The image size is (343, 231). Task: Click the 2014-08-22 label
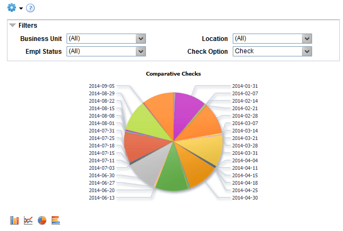pos(102,101)
